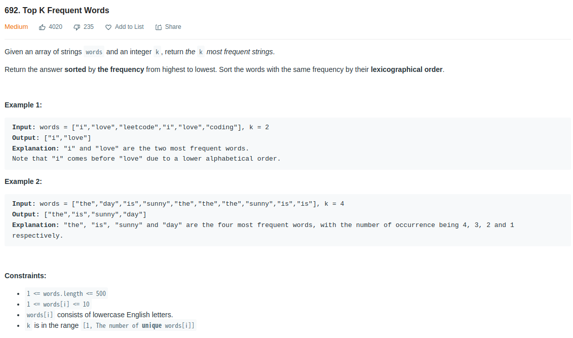This screenshot has height=338, width=573.
Task: Click the Example 2 heading
Action: click(x=23, y=181)
